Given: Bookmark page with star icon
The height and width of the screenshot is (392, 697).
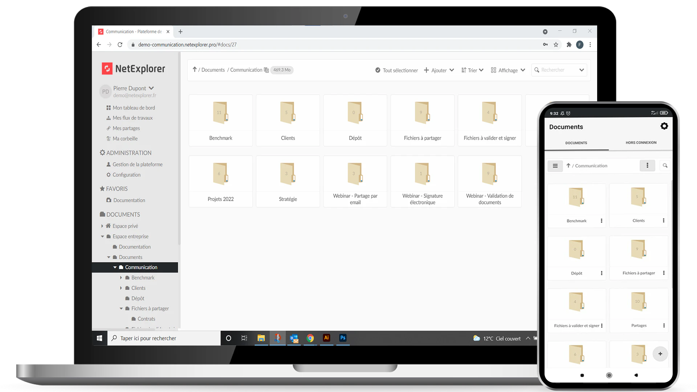Looking at the screenshot, I should click(556, 45).
